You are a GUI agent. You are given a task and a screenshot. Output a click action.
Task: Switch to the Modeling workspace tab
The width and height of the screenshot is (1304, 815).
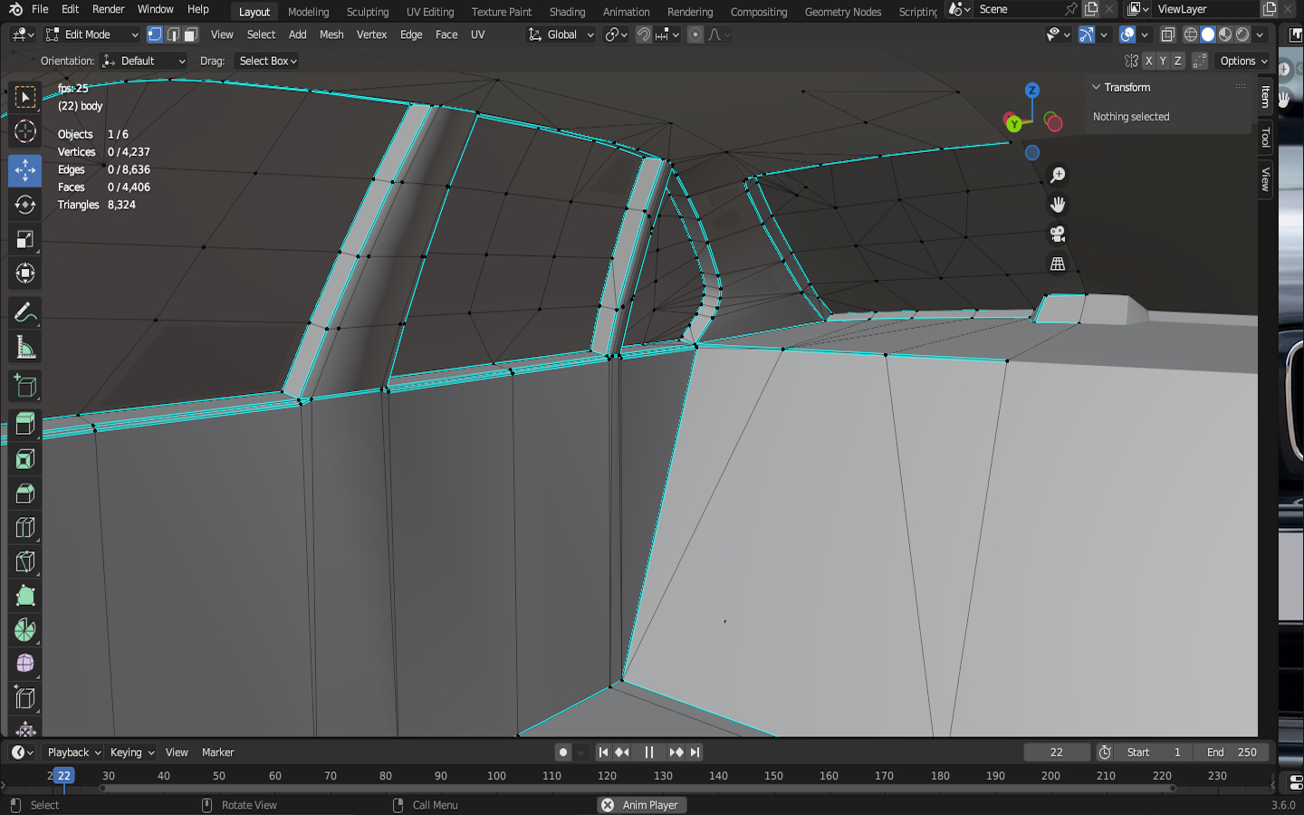coord(308,12)
